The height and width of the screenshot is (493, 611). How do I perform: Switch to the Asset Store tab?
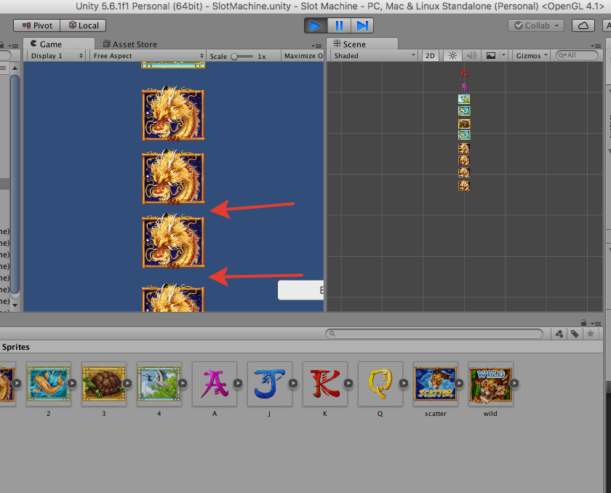click(x=129, y=44)
